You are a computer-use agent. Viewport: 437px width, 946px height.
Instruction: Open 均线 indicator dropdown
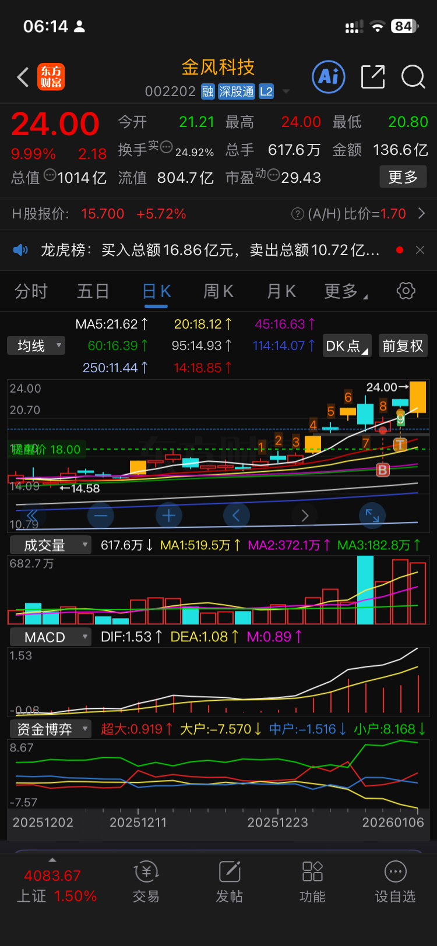pos(36,345)
